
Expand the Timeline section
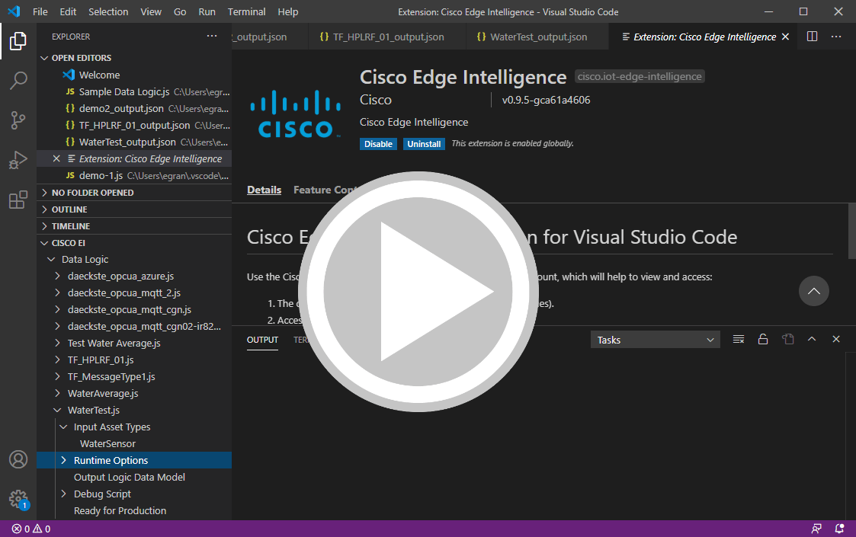[133, 226]
